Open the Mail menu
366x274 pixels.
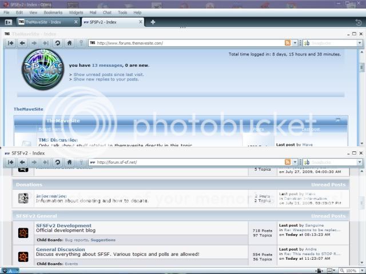tap(93, 13)
